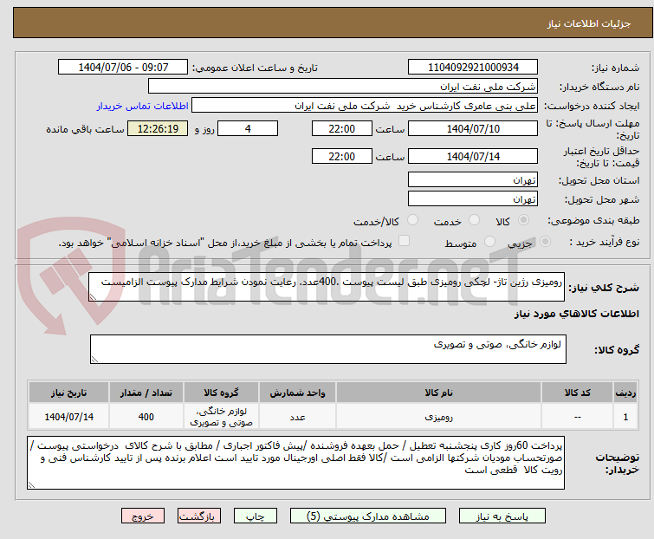
Task: Click the ردیف column header
Action: click(625, 393)
